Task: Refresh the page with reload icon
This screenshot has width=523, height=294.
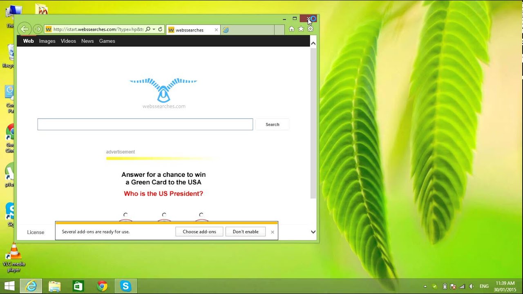Action: point(160,29)
